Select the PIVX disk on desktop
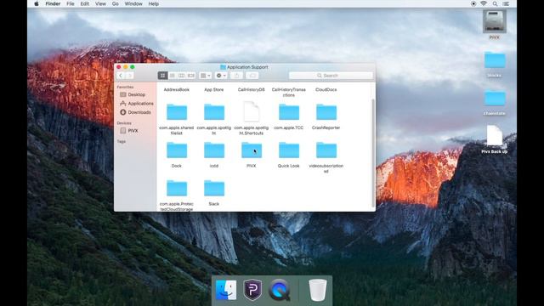Image resolution: width=544 pixels, height=306 pixels. coord(495,21)
